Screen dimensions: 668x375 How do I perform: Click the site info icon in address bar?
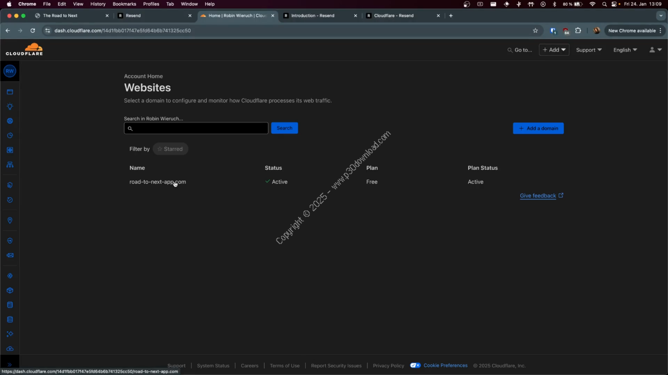pos(47,31)
